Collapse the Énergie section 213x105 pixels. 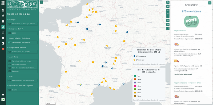point(8,20)
